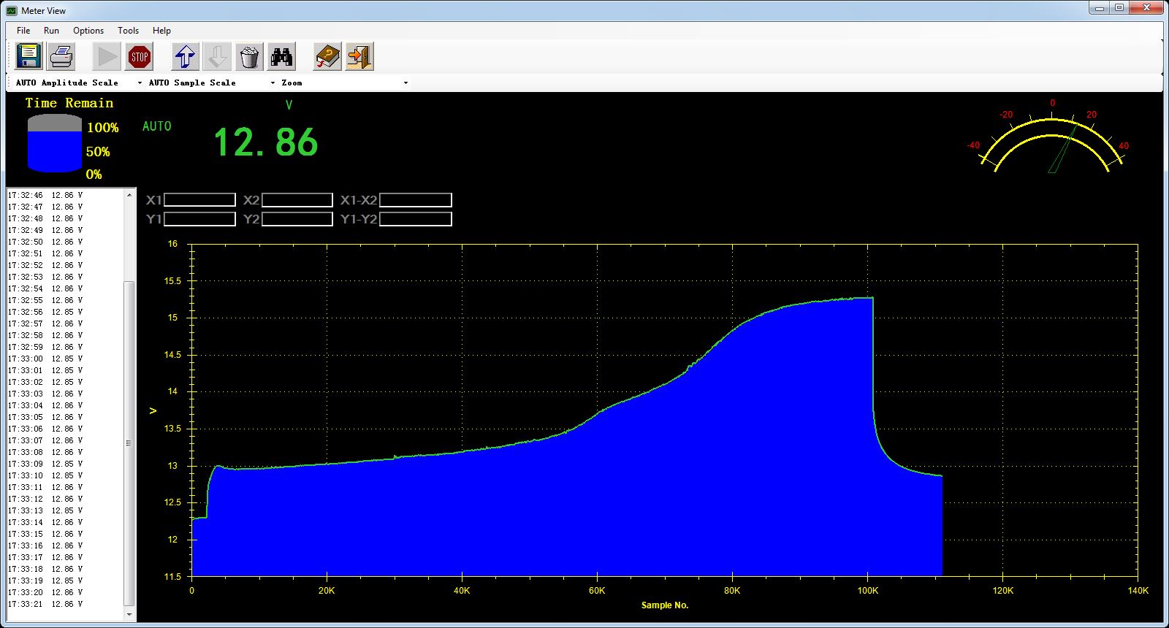
Task: Click the X1 cursor field
Action: 199,200
